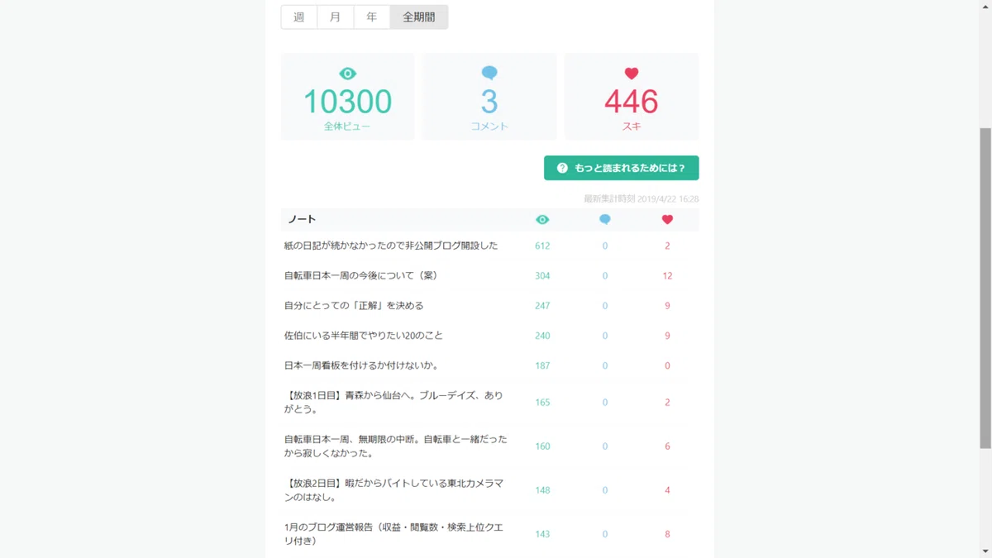
Task: Click the heart icon in table header
Action: (x=667, y=220)
